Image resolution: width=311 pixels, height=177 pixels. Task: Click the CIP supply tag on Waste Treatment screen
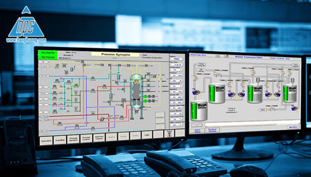tap(201, 70)
